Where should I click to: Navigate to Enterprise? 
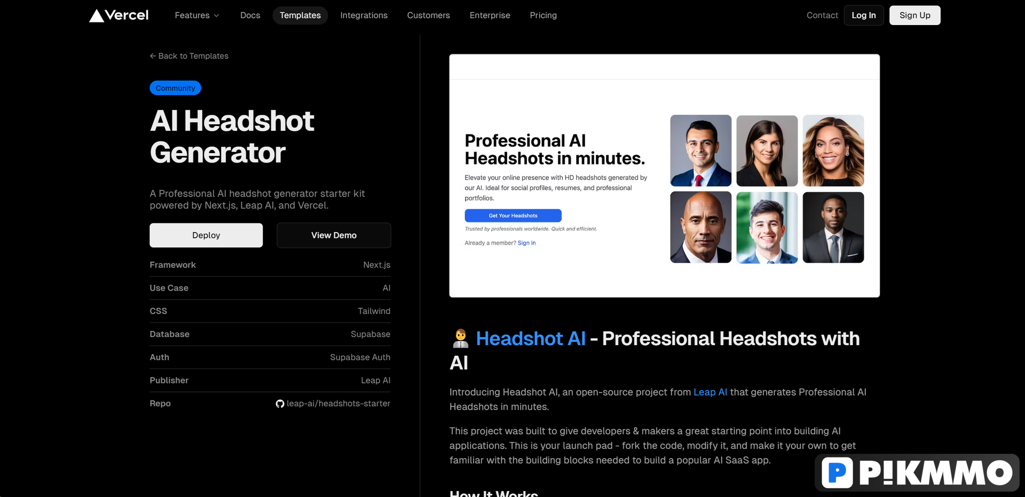point(490,15)
